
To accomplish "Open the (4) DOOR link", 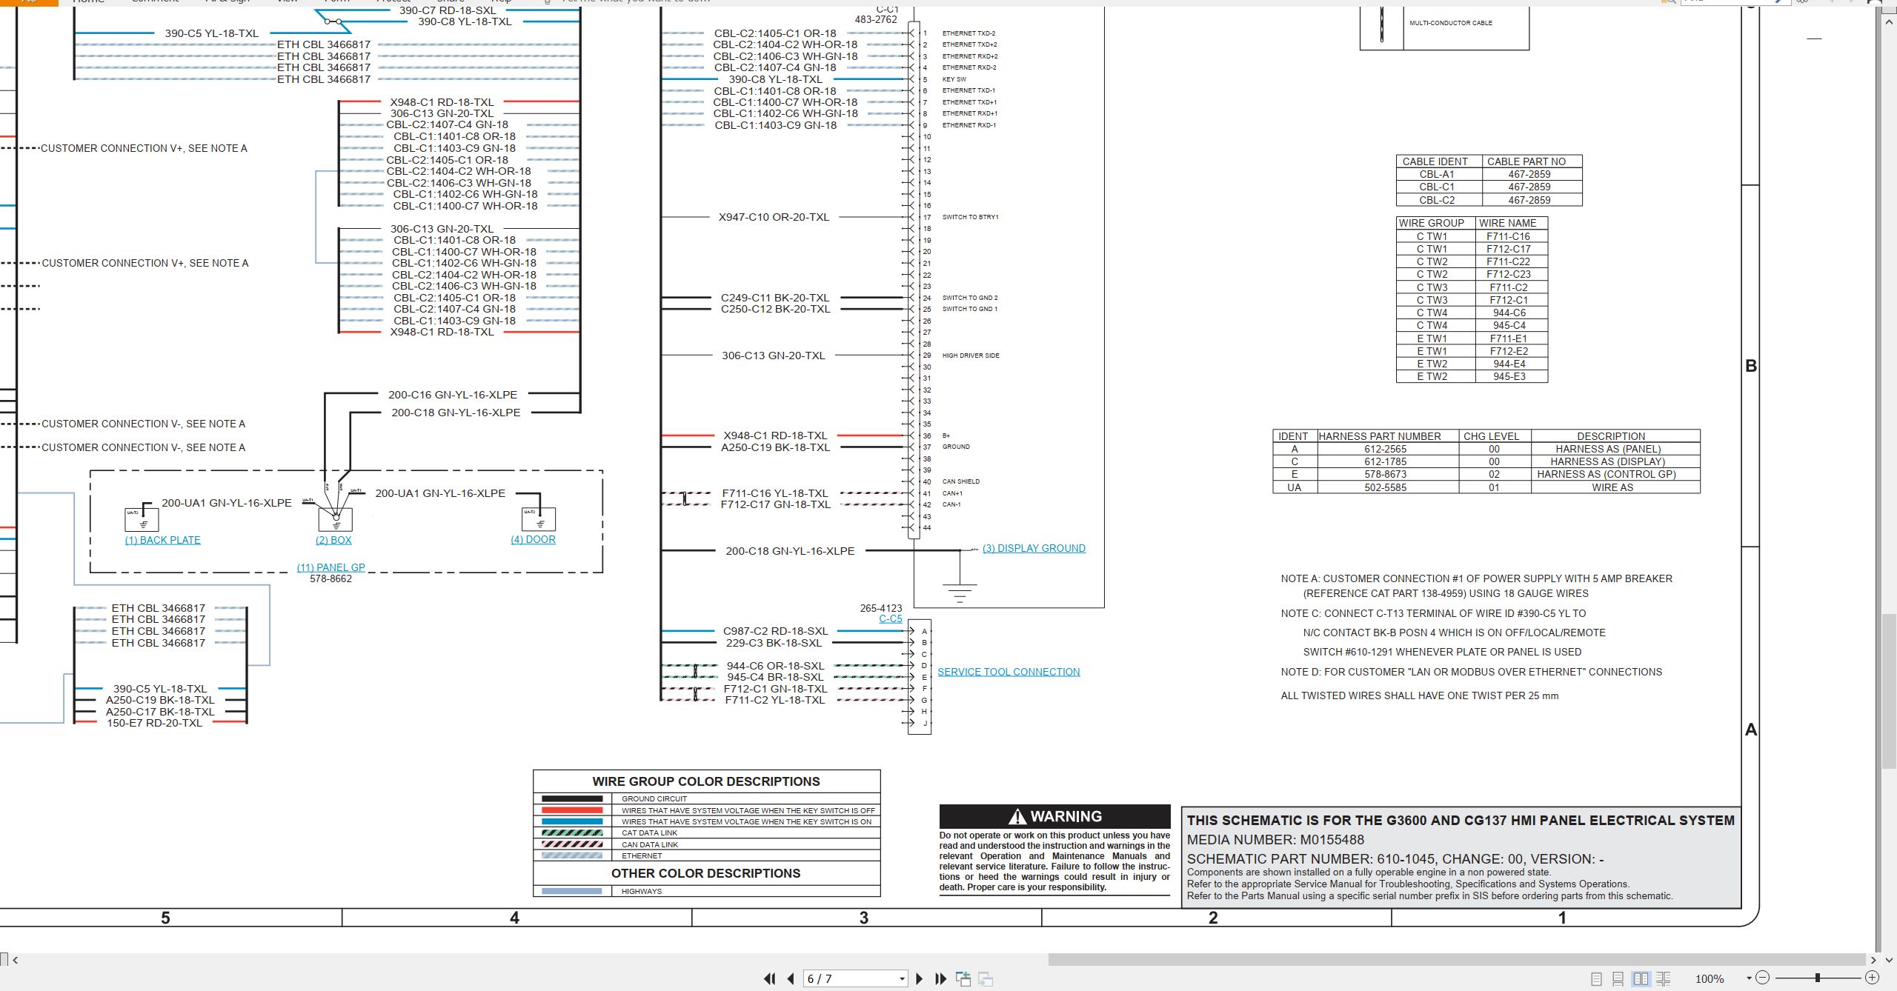I will point(533,539).
